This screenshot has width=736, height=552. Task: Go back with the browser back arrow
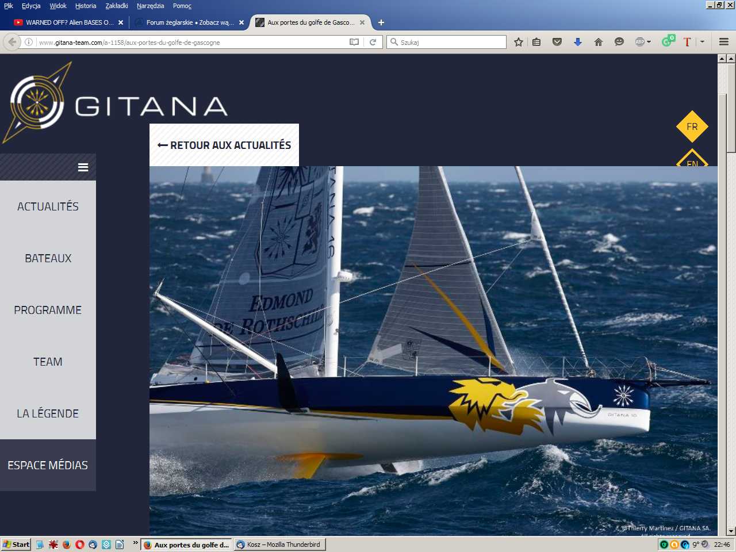(11, 42)
